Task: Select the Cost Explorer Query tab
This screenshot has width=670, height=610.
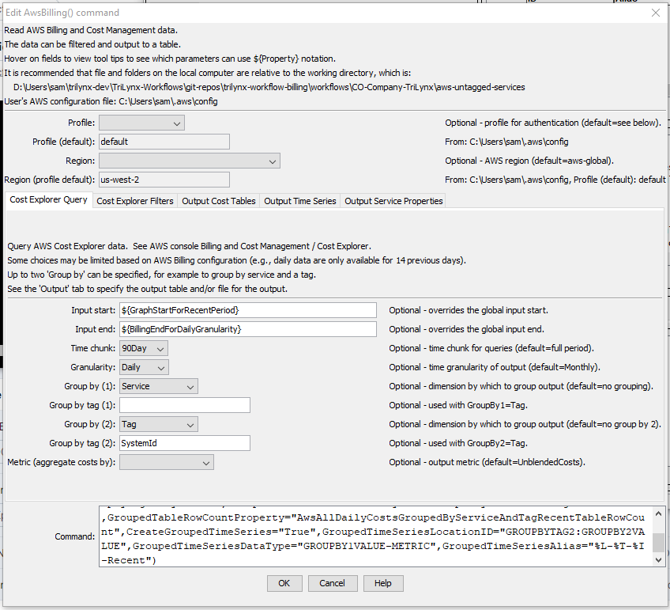Action: [49, 199]
